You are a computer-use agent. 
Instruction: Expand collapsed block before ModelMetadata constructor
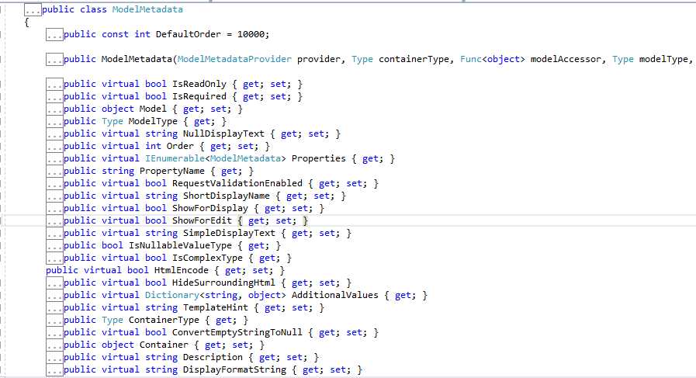coord(54,60)
